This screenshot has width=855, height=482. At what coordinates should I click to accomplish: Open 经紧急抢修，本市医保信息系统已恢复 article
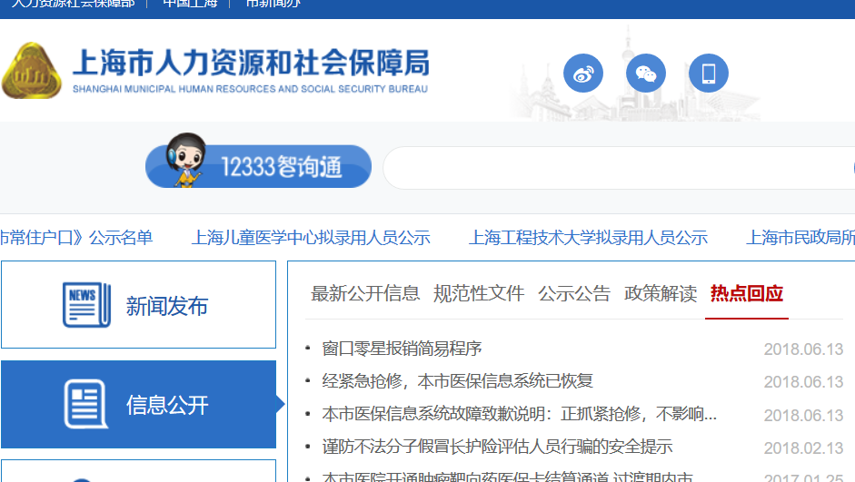tap(458, 381)
